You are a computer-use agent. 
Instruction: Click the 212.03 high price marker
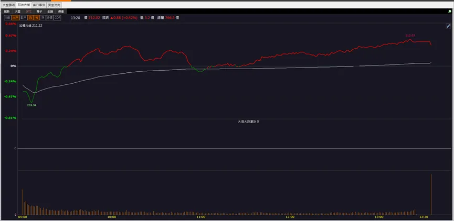coord(410,36)
